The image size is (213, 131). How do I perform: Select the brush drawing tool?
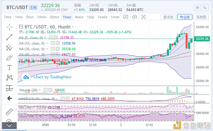9,58
